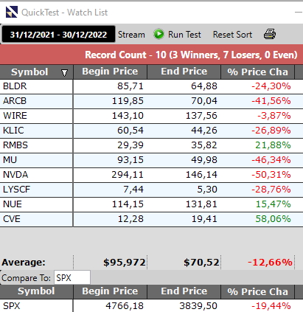Image resolution: width=303 pixels, height=312 pixels.
Task: Click the printer icon in toolbar
Action: [x=270, y=34]
